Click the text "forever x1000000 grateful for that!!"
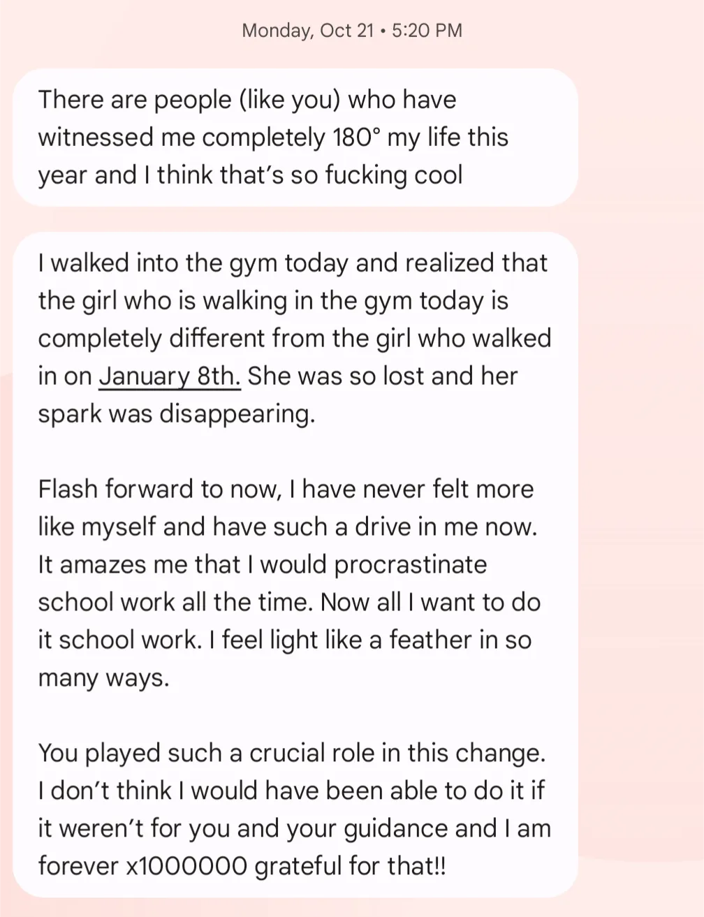The height and width of the screenshot is (917, 704). pyautogui.click(x=242, y=866)
